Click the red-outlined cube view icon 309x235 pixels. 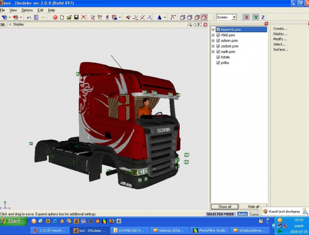[197, 17]
